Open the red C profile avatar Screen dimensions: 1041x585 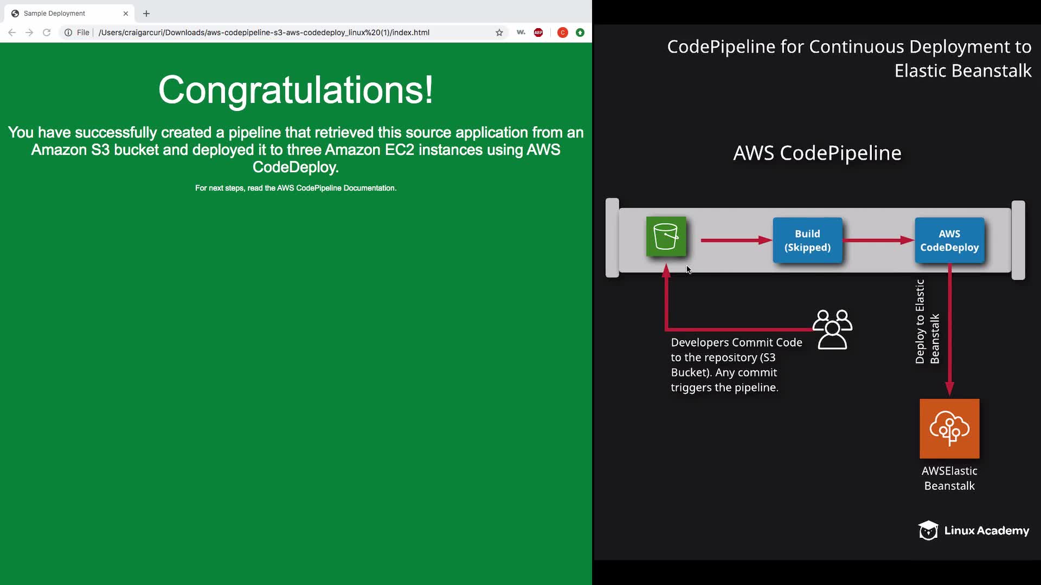[x=563, y=32]
